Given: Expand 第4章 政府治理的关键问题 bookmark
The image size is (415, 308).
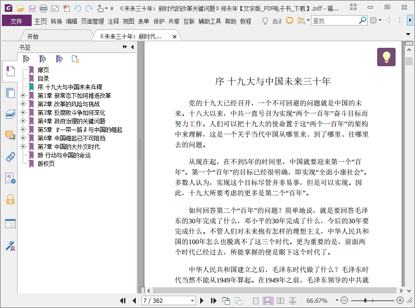Looking at the screenshot, I should [x=23, y=121].
